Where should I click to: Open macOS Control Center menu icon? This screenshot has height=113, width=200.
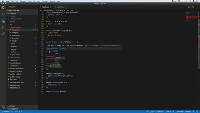tap(197, 1)
